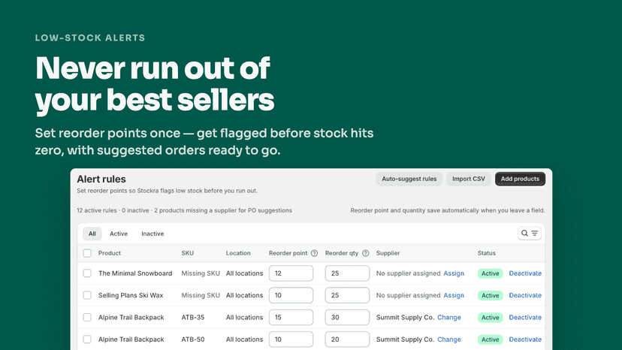Deactivate The Minimal Snowboard rule
This screenshot has width=622, height=350.
(x=525, y=273)
